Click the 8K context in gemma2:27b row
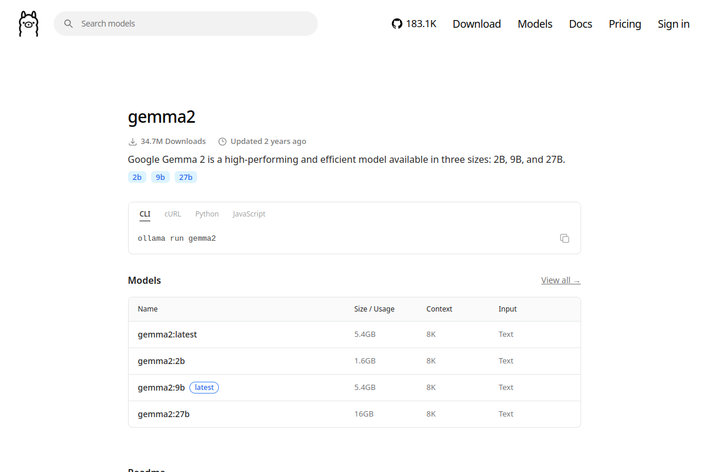 [431, 414]
